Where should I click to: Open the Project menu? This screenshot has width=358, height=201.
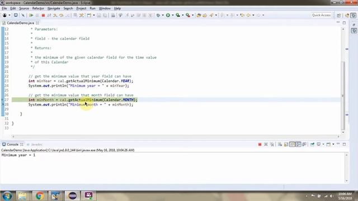(x=81, y=8)
